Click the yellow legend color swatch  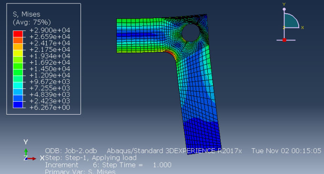coord(18,53)
